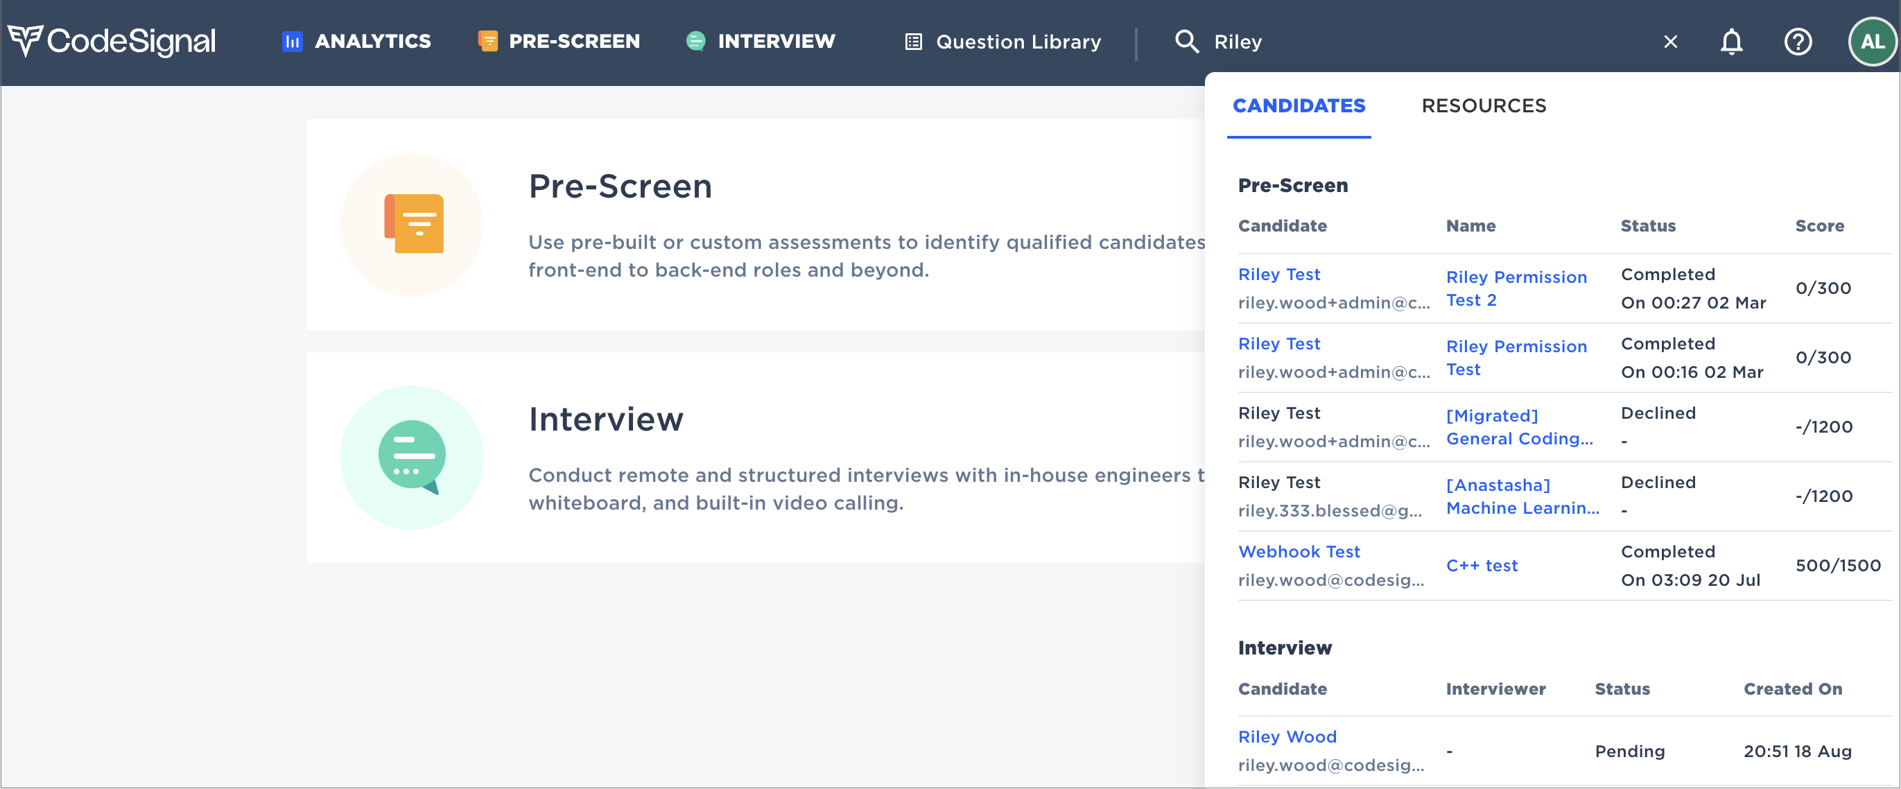Open the Riley Permission Test 2 link
This screenshot has width=1901, height=789.
click(1515, 288)
